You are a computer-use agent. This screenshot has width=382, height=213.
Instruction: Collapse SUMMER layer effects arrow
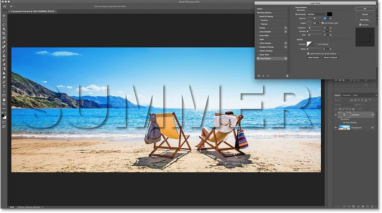374,115
